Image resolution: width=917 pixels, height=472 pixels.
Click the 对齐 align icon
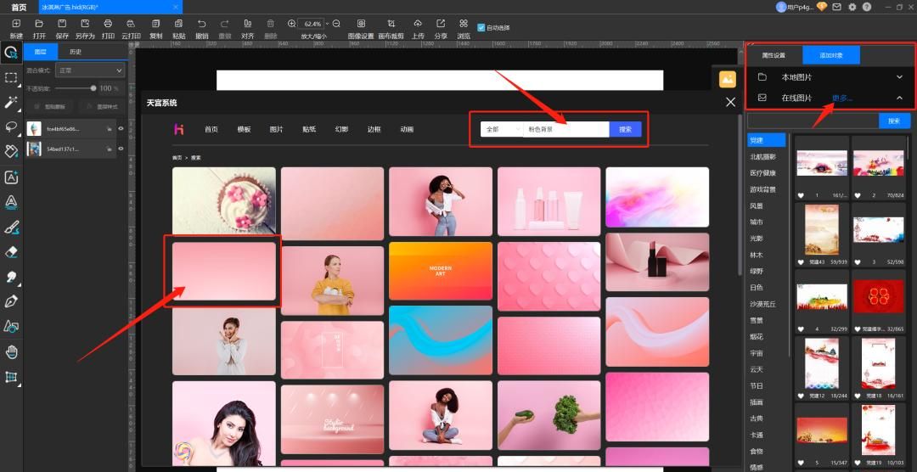coord(247,24)
